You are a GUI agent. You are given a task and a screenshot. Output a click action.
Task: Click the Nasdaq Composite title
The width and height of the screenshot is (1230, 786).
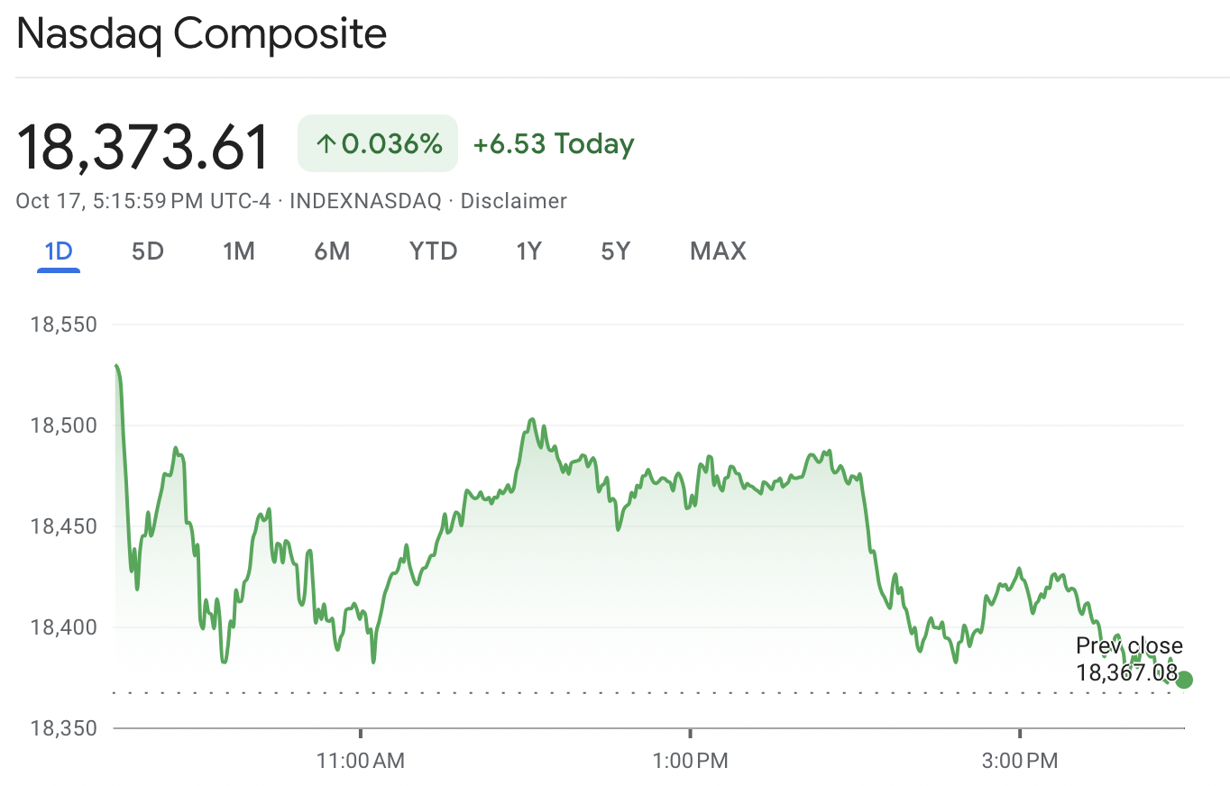click(200, 34)
